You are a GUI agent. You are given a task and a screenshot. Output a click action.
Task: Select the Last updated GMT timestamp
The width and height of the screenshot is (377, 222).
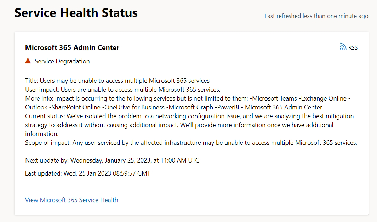point(87,173)
